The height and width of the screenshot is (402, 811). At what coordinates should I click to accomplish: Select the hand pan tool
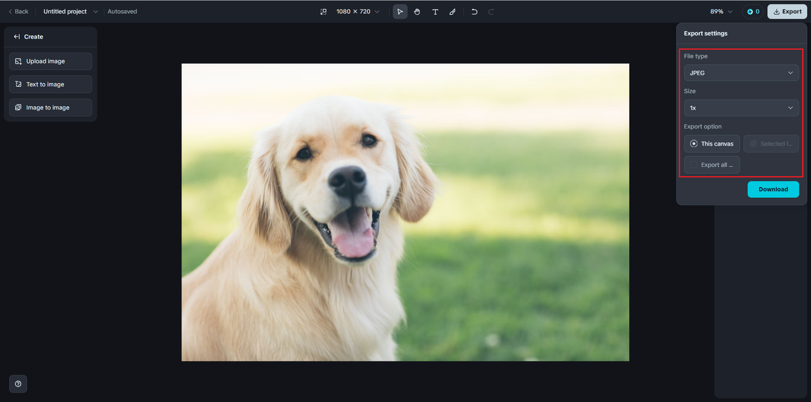coord(417,11)
